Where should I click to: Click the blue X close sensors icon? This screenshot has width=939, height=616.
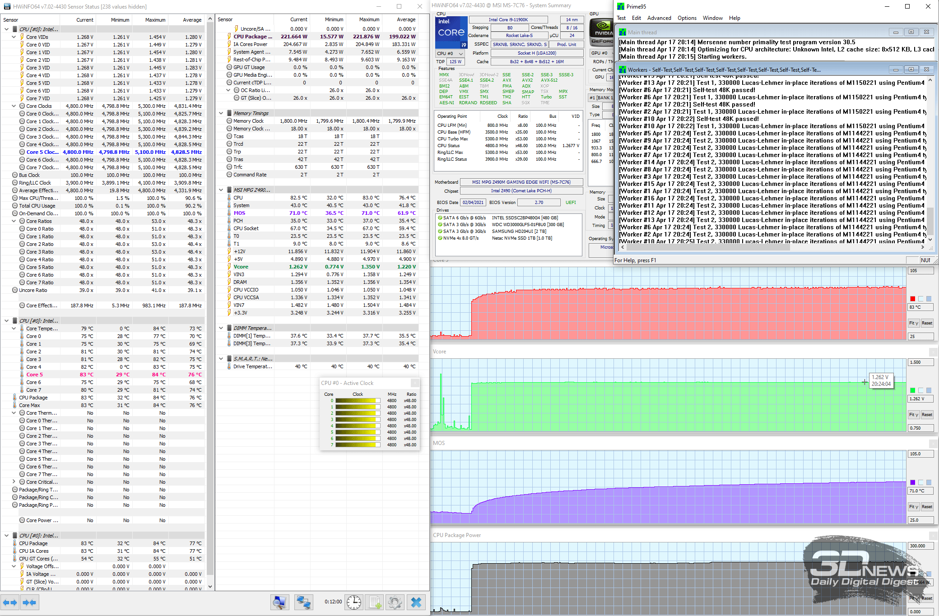point(416,602)
